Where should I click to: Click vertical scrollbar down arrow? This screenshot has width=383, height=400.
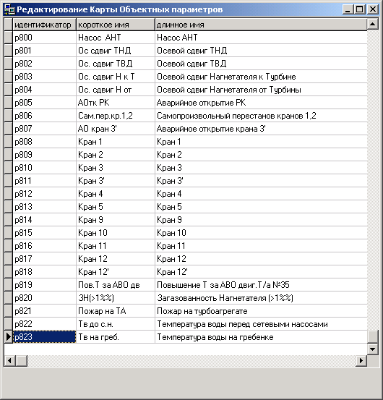[x=373, y=349]
